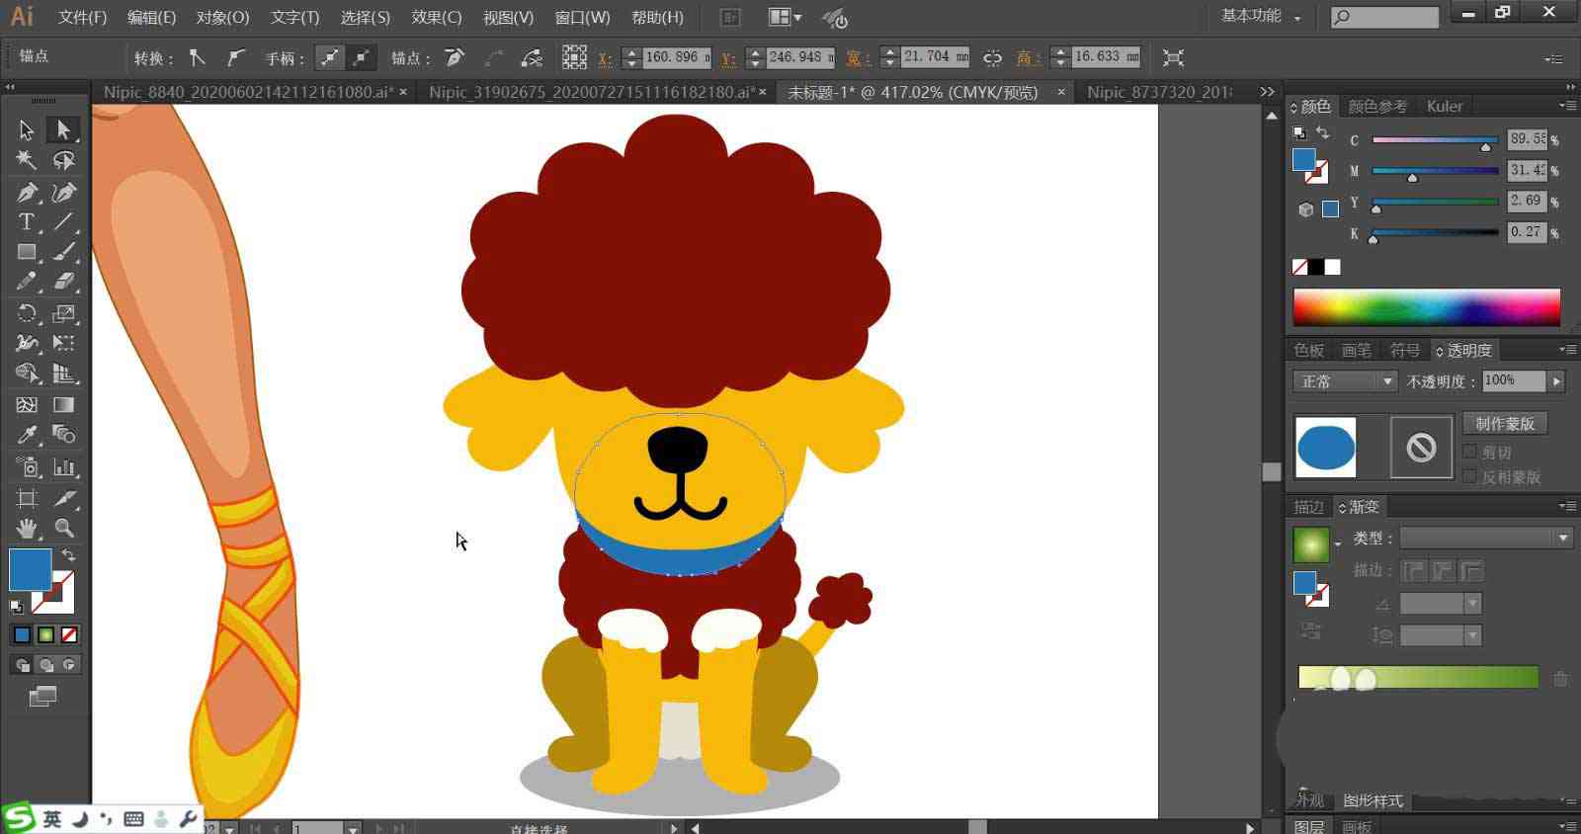Select the Eraser tool
1581x834 pixels.
click(64, 283)
